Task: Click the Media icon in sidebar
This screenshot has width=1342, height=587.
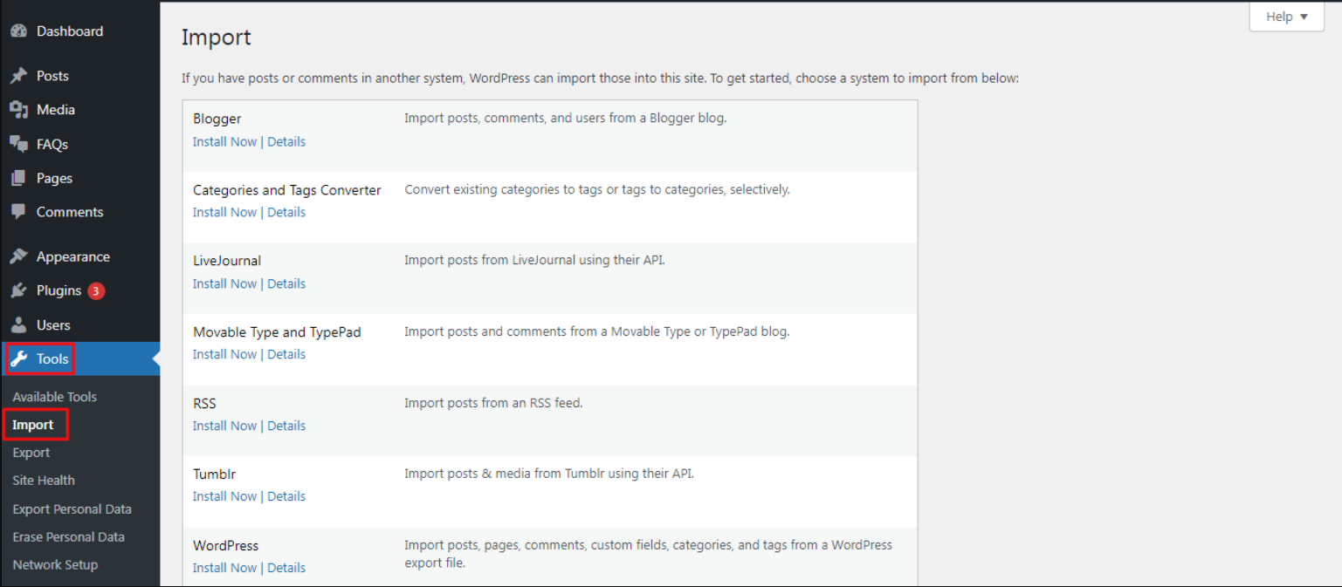Action: (x=18, y=110)
